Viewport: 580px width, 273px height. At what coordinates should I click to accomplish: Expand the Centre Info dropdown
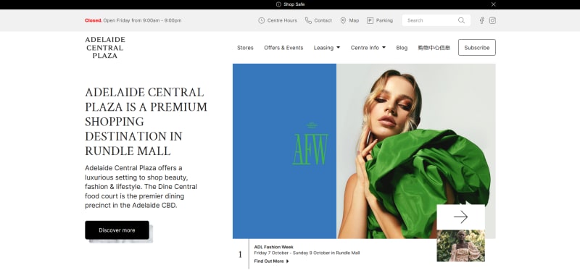(x=368, y=48)
